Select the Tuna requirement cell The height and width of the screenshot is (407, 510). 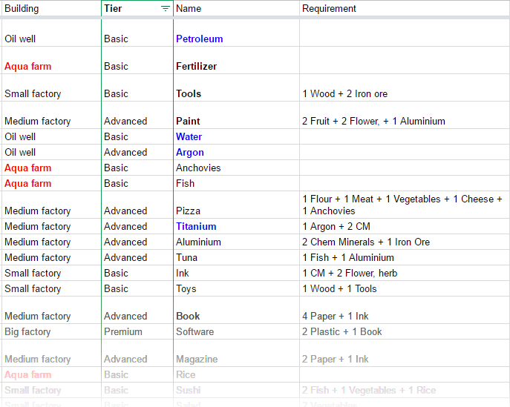(405, 257)
